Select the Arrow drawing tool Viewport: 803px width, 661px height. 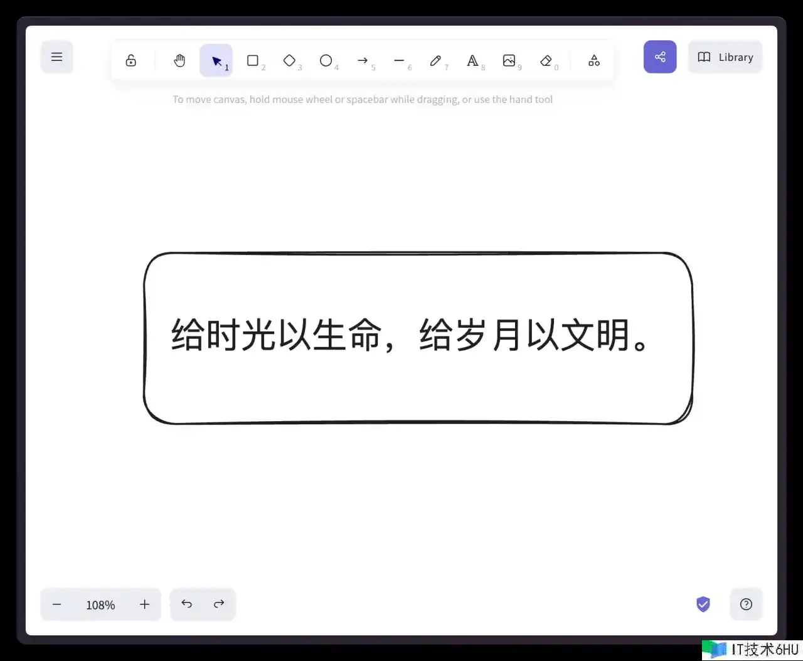pos(363,60)
